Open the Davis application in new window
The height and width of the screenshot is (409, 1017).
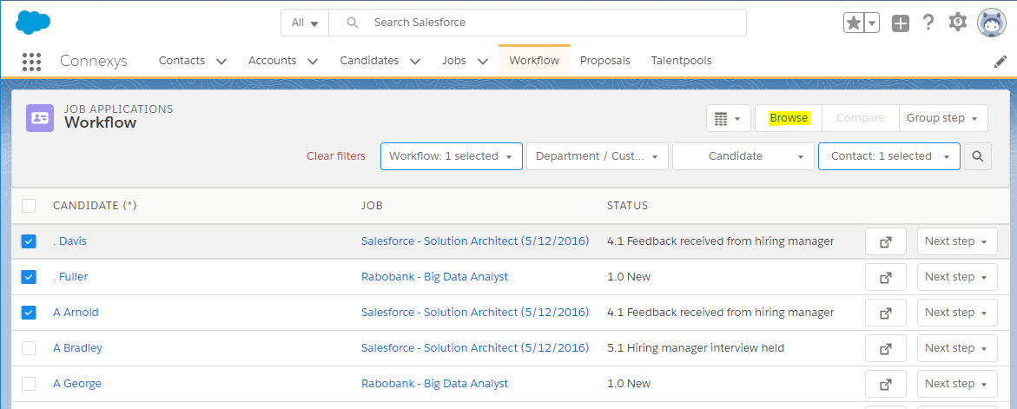885,241
